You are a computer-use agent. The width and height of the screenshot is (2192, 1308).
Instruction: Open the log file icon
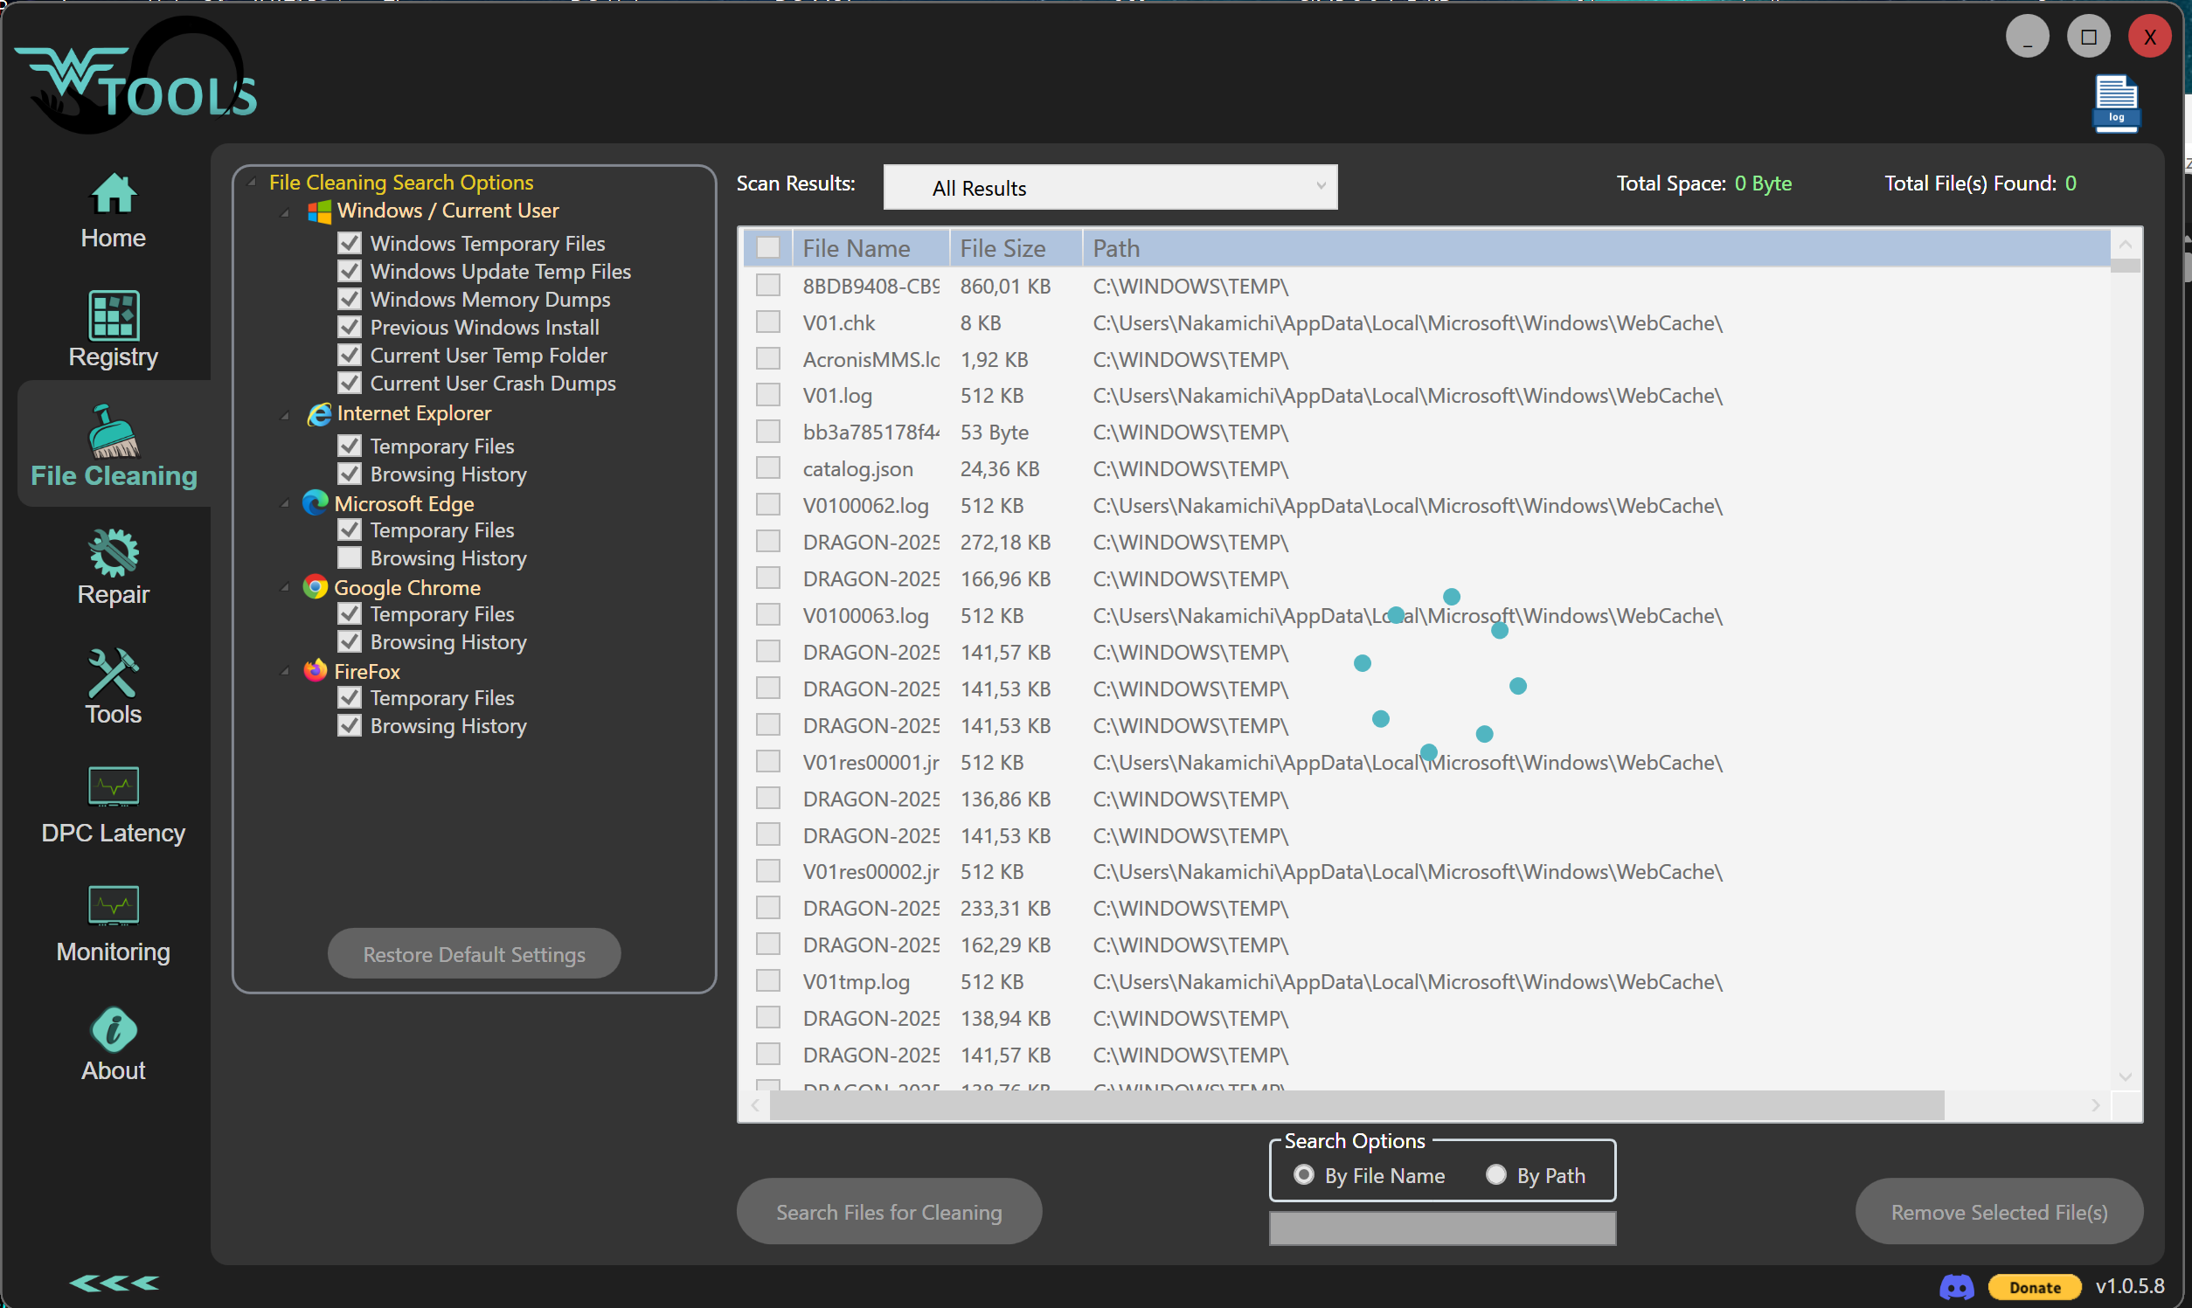2115,104
